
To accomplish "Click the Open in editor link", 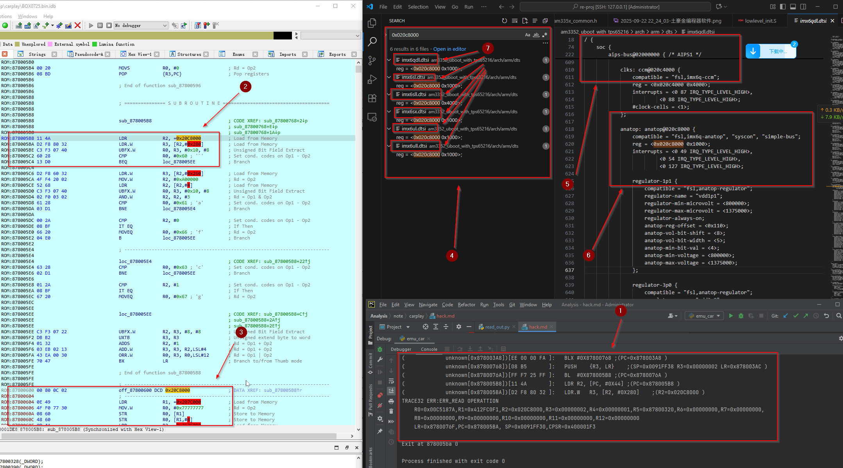I will 449,49.
